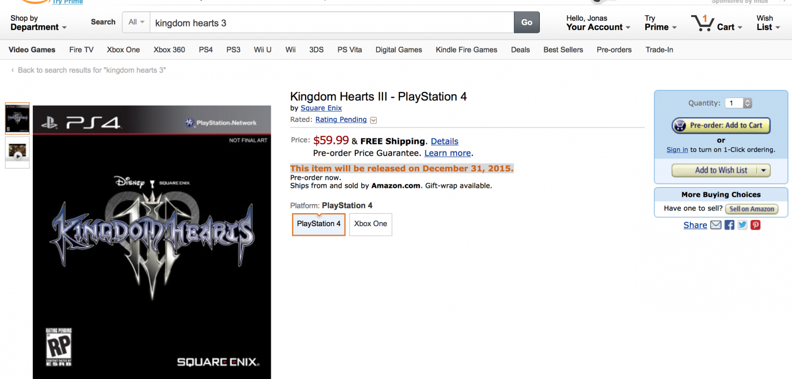
Task: Open the search category All dropdown
Action: (x=136, y=23)
